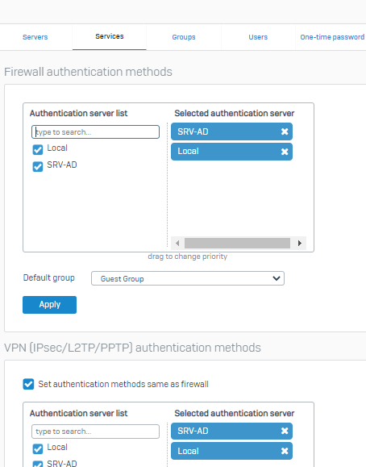Focus the VPN server search field
The width and height of the screenshot is (366, 467).
[95, 432]
